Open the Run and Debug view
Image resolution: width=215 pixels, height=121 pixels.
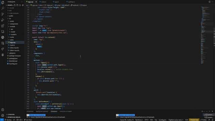[3, 20]
